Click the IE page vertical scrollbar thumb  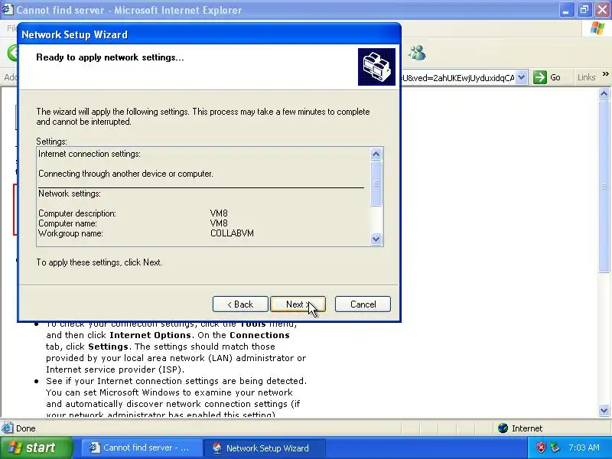pyautogui.click(x=604, y=187)
